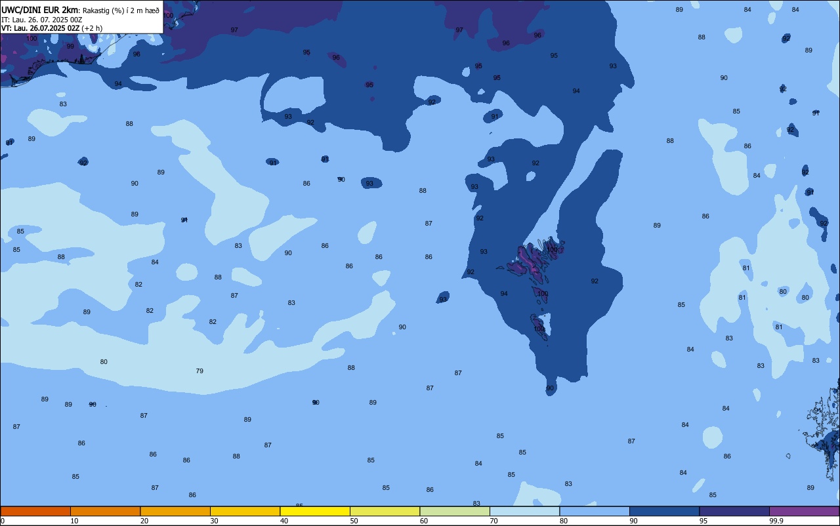Click the legend tick label '50'
This screenshot has width=840, height=526.
coord(354,521)
